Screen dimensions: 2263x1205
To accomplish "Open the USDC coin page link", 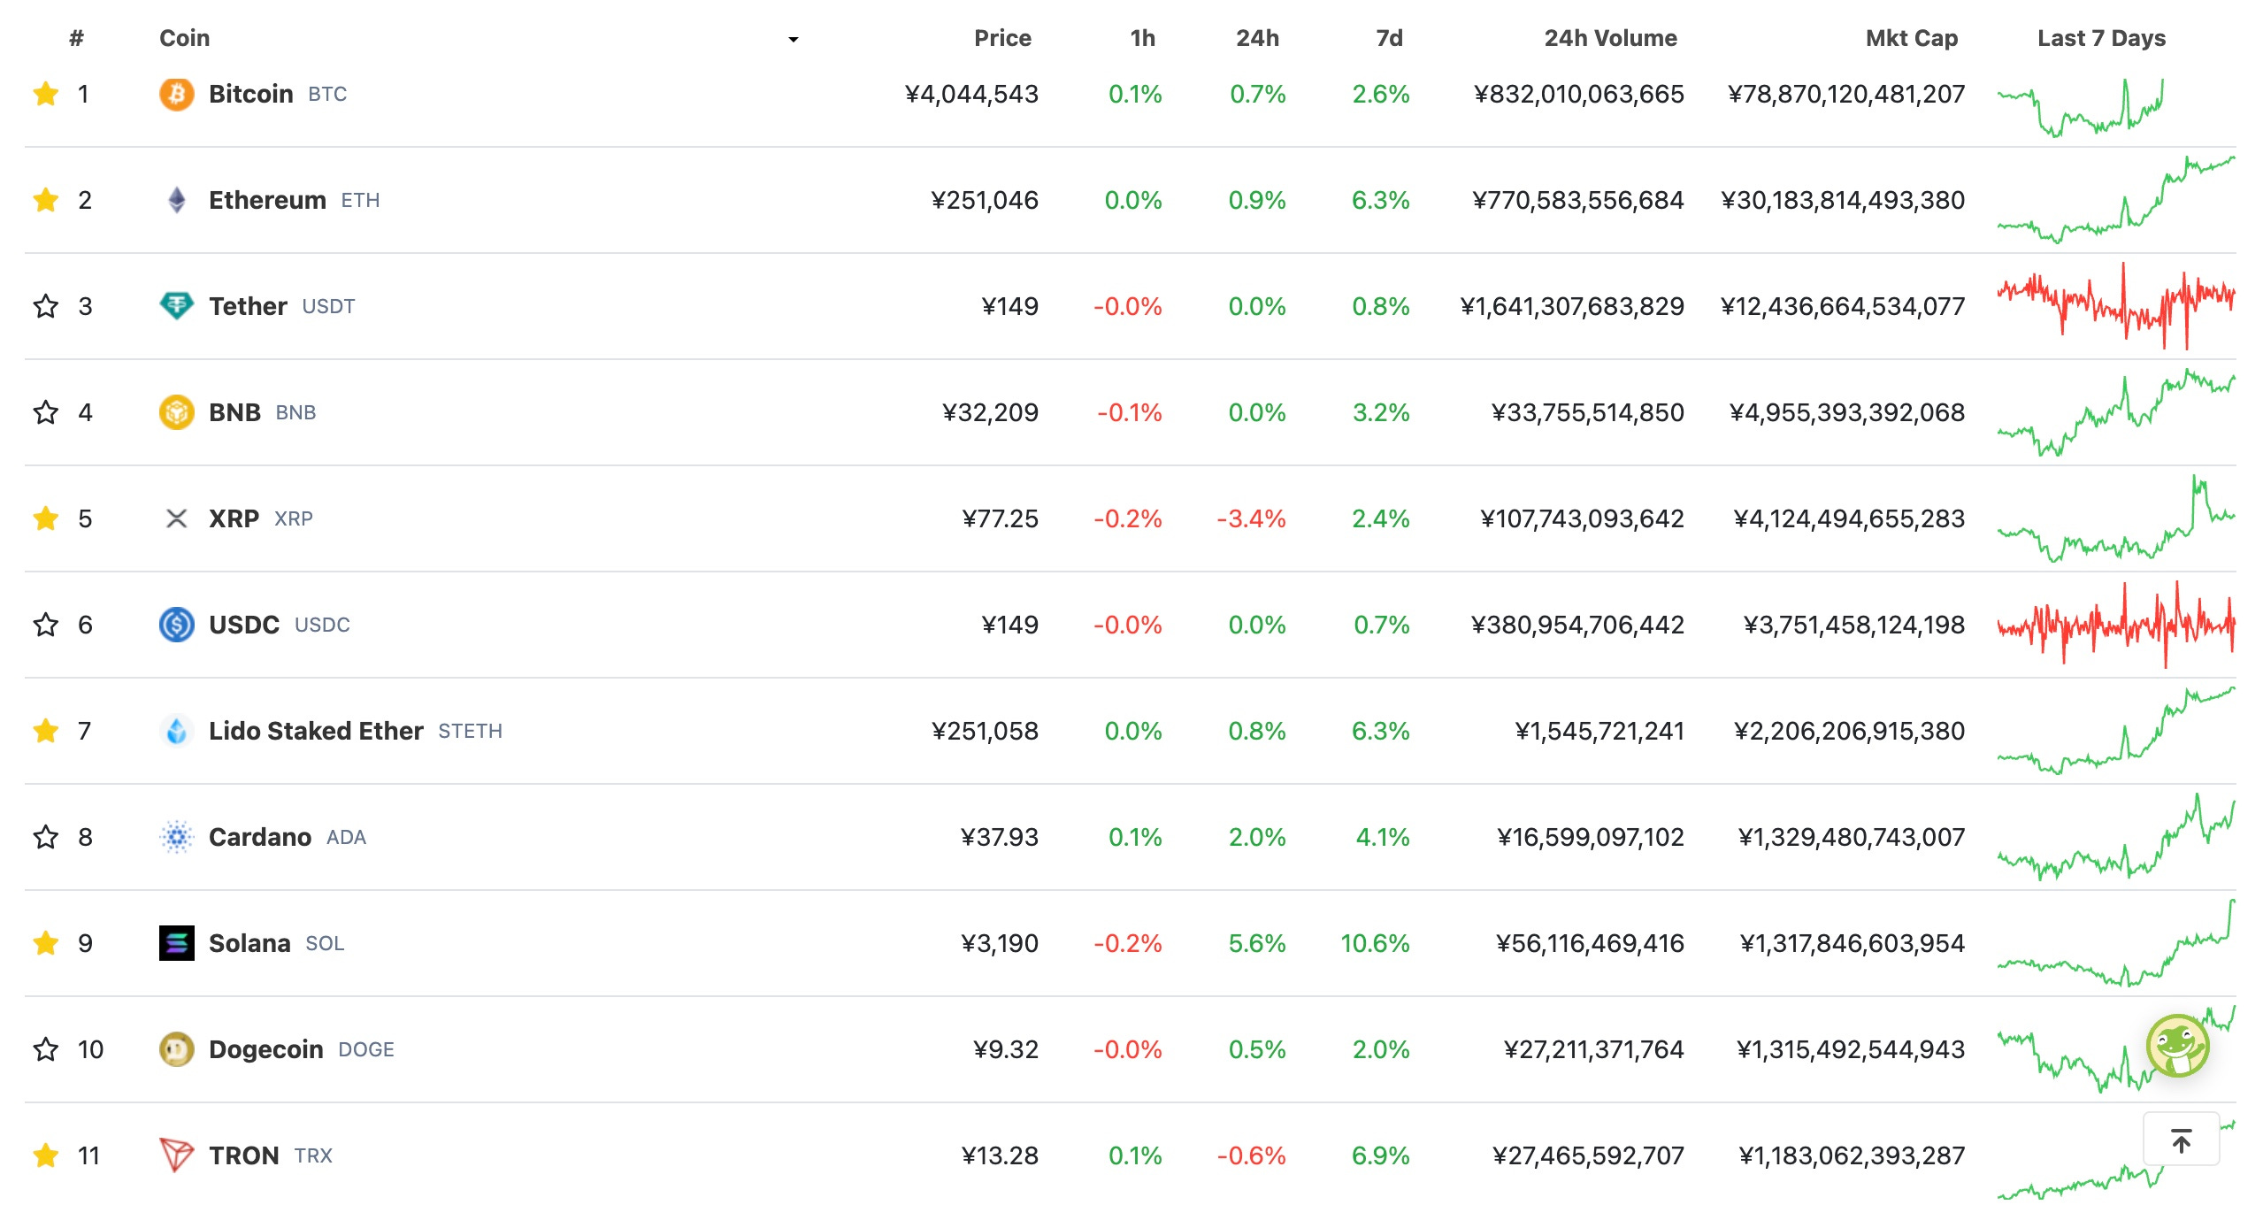I will (x=244, y=625).
